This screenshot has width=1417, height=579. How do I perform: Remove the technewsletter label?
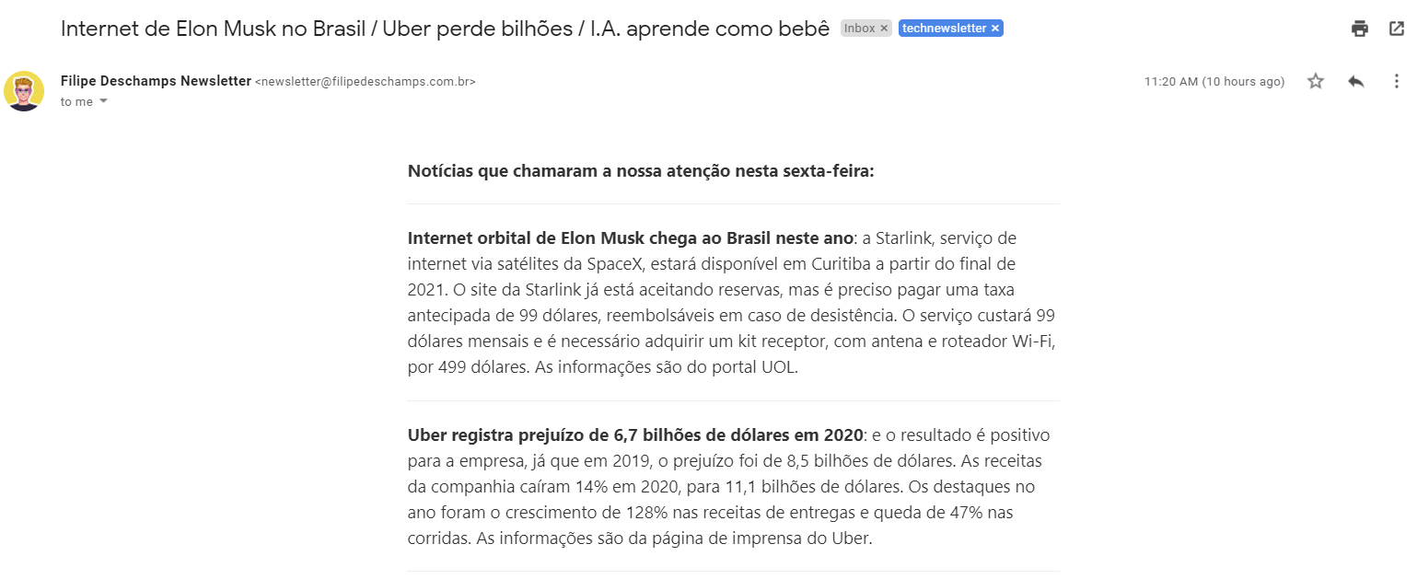[x=994, y=28]
